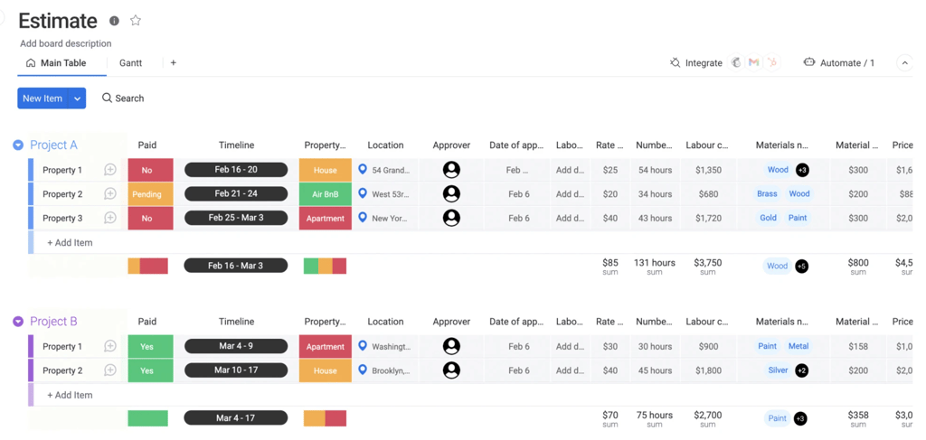Screen dimensions: 926x440
Task: Open the Automate robot icon
Action: click(809, 63)
